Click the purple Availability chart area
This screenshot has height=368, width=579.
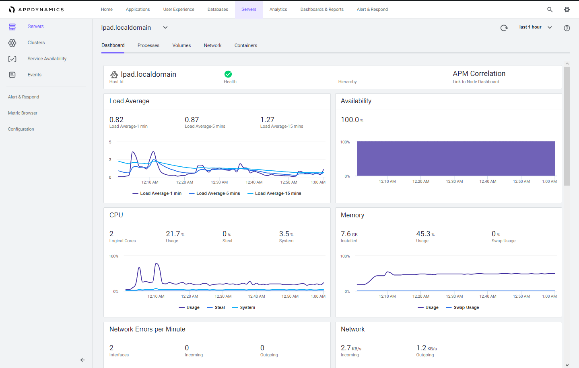coord(456,159)
